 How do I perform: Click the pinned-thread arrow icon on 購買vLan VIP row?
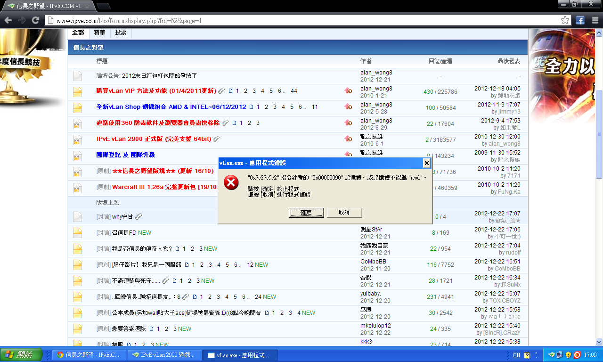pyautogui.click(x=348, y=91)
